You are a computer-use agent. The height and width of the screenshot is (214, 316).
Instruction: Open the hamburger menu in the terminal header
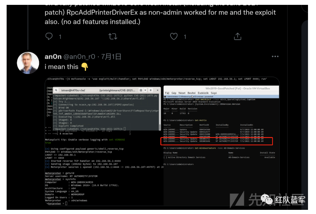[x=151, y=90]
